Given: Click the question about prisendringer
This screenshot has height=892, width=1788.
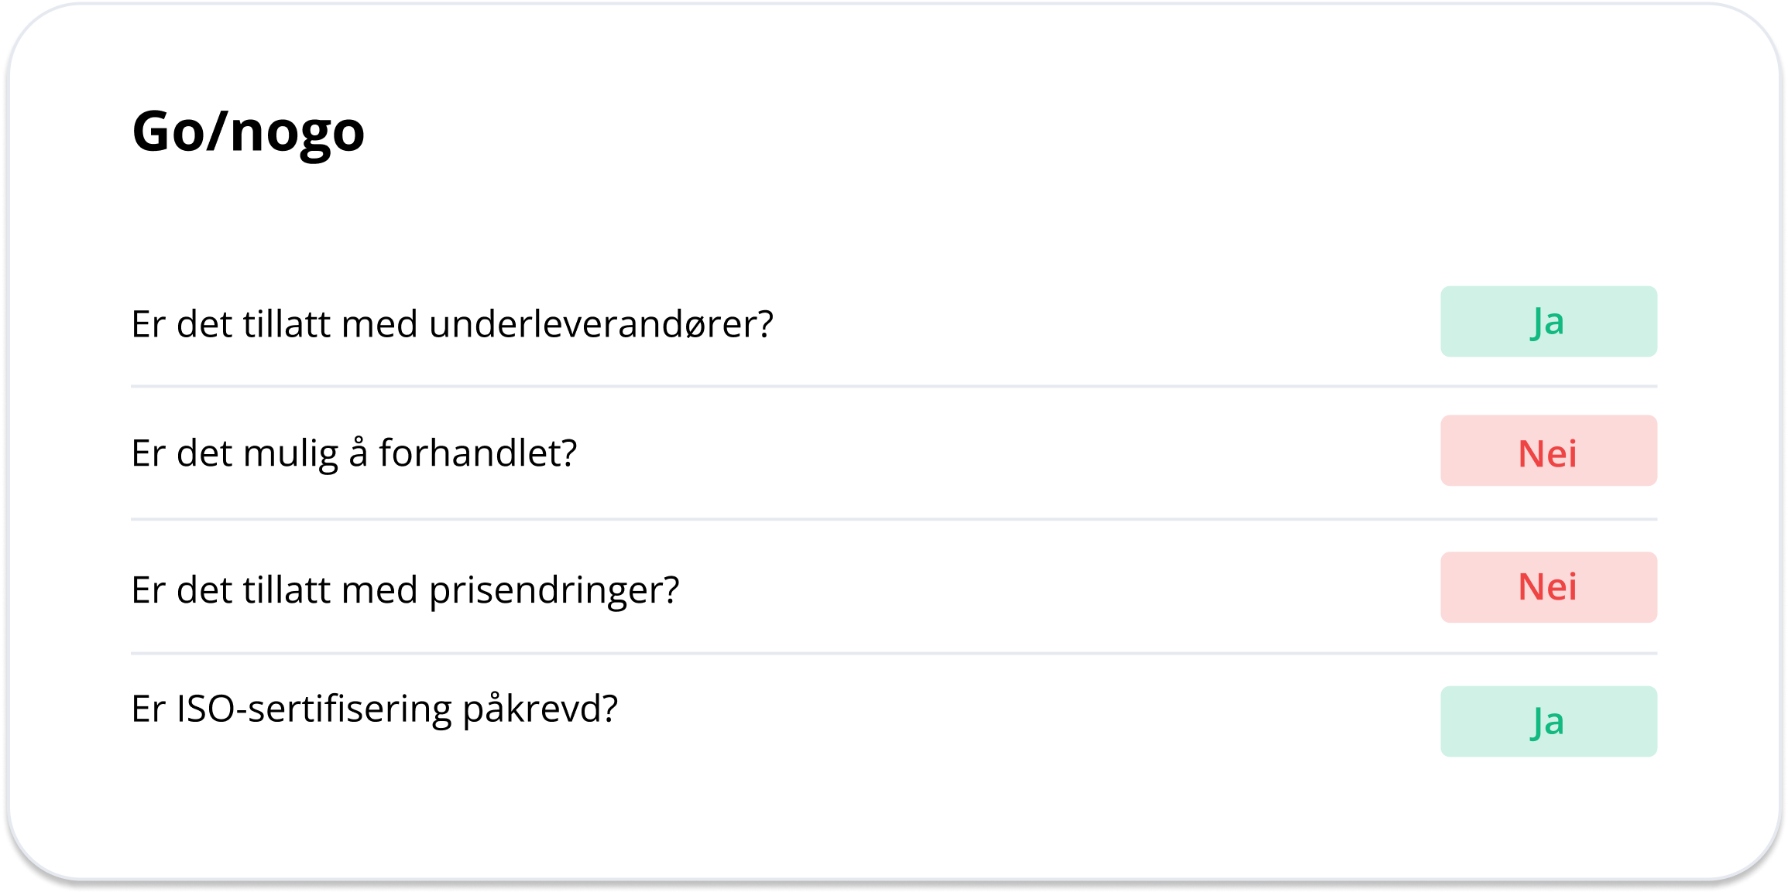Looking at the screenshot, I should (405, 590).
